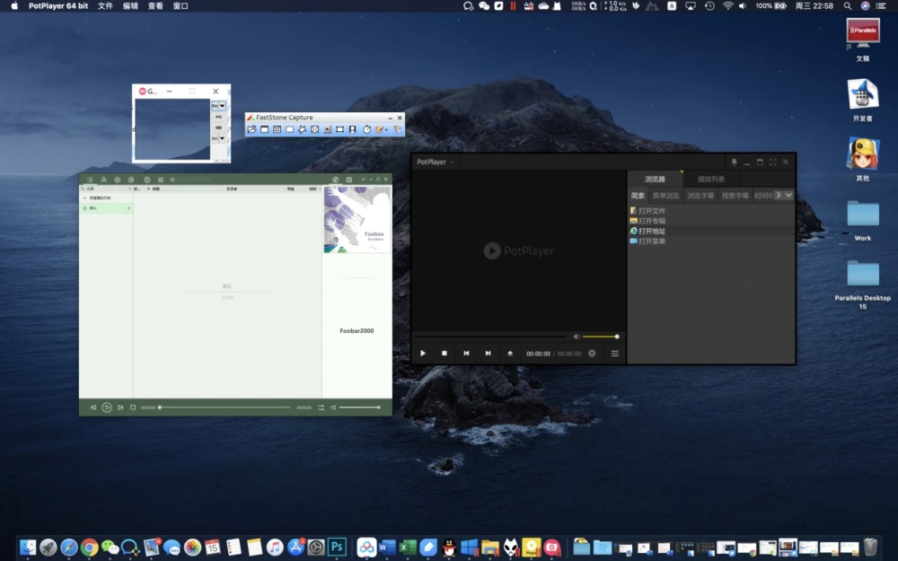
Task: Expand the PotPlayer title dropdown menu
Action: (452, 162)
